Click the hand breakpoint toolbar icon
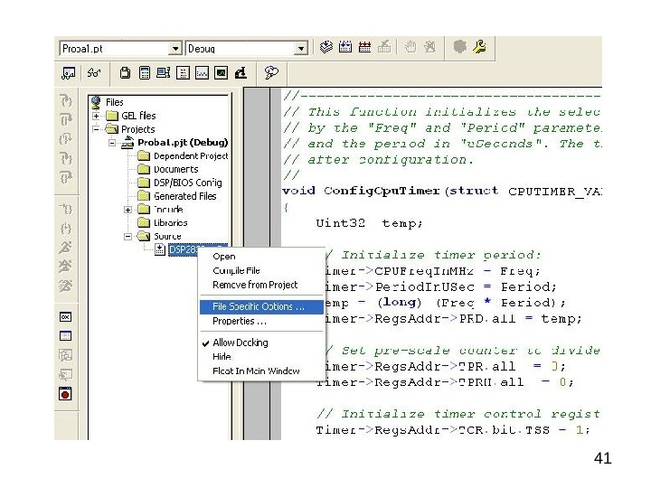 click(410, 47)
